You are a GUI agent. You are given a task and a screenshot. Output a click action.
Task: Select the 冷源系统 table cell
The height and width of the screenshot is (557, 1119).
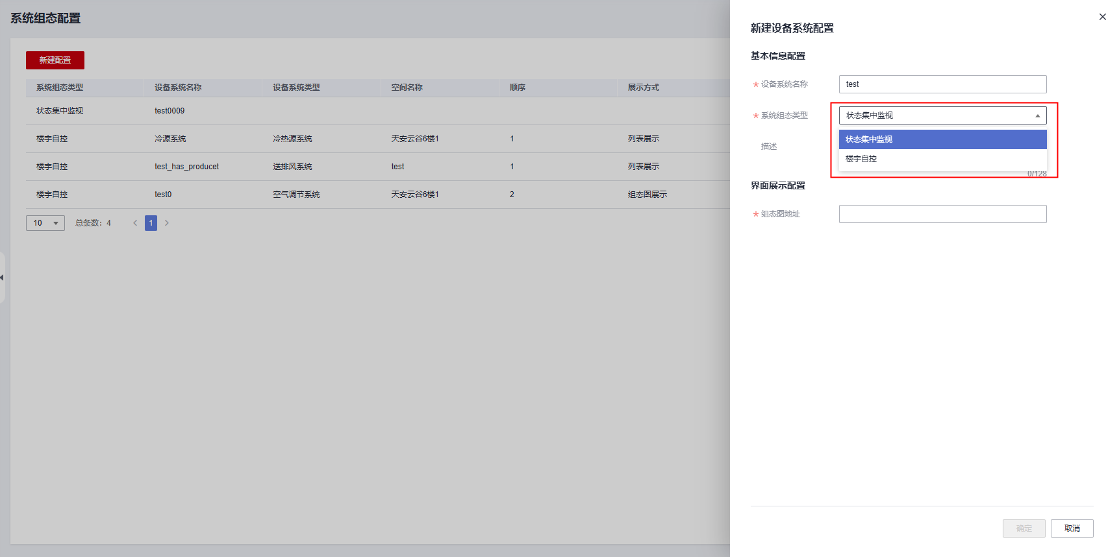pyautogui.click(x=170, y=139)
